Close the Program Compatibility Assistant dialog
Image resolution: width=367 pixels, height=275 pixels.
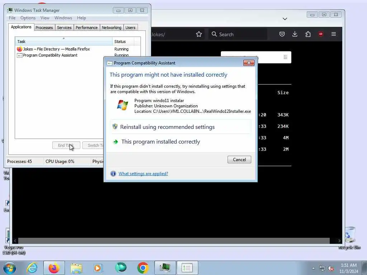coord(249,63)
